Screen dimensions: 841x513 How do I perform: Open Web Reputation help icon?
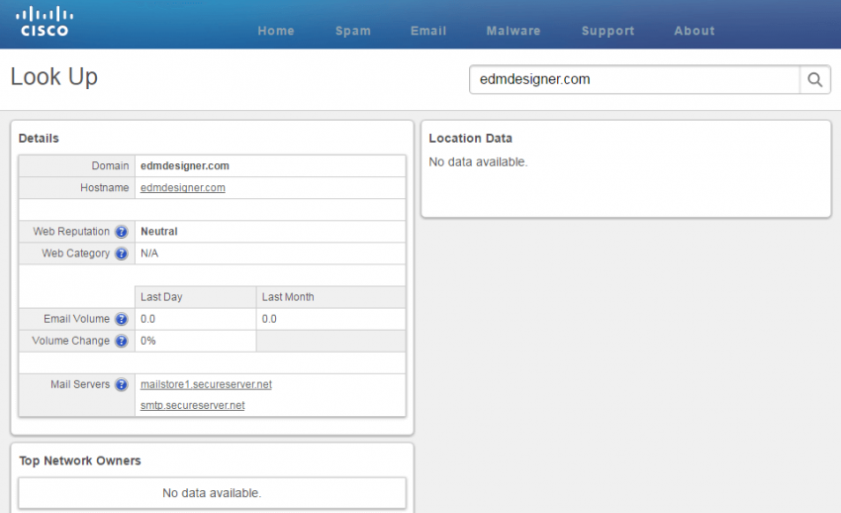click(122, 232)
